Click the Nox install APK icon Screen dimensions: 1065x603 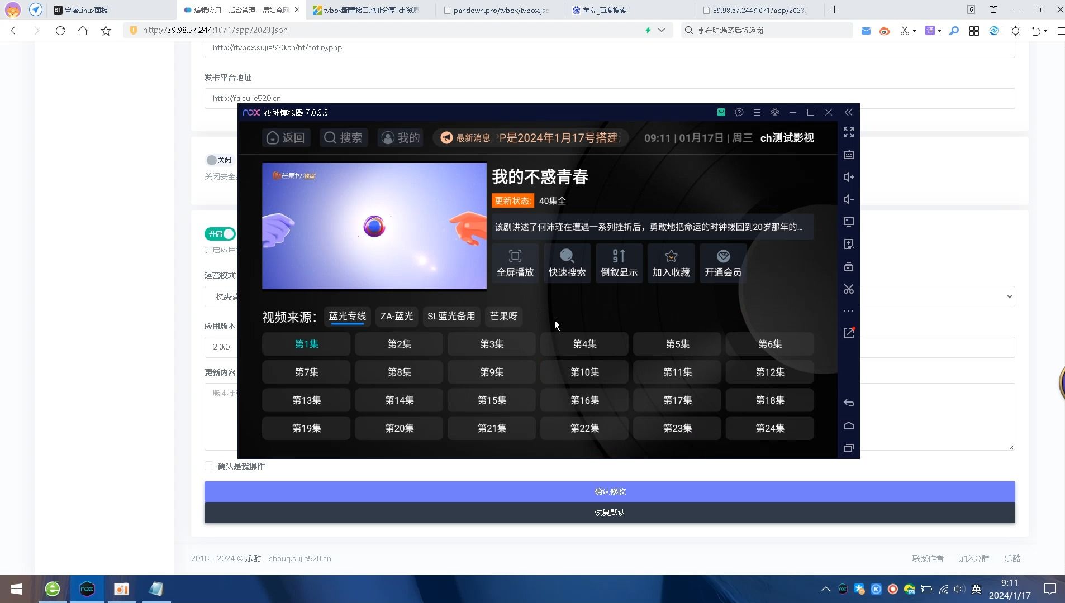tap(848, 244)
